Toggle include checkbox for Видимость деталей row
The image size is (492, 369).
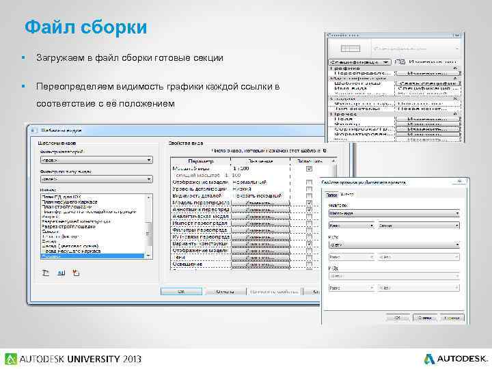point(309,196)
